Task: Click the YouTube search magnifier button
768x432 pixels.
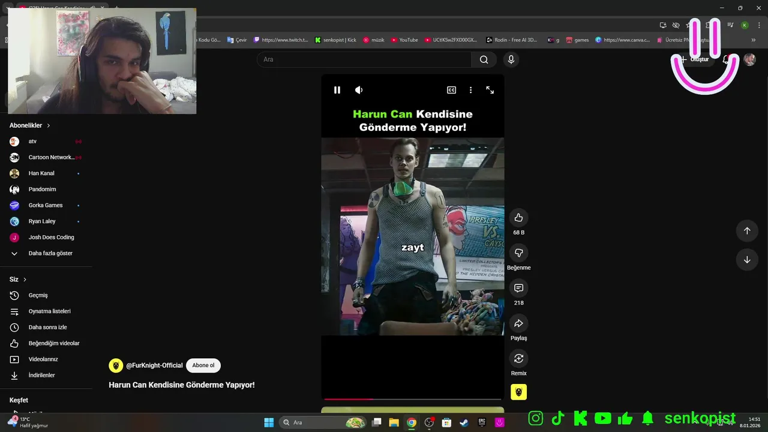Action: 484,59
